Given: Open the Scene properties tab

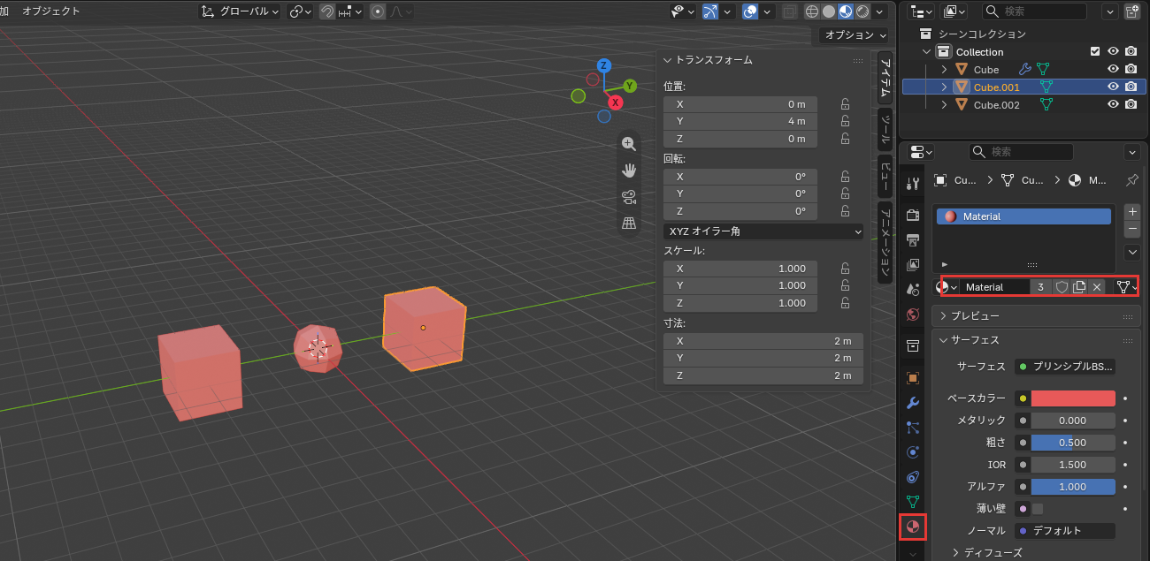Looking at the screenshot, I should 913,289.
